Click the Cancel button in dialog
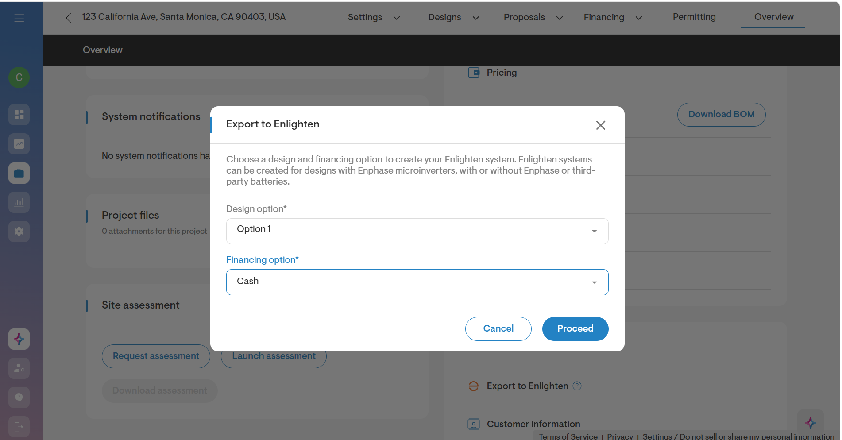 (498, 329)
